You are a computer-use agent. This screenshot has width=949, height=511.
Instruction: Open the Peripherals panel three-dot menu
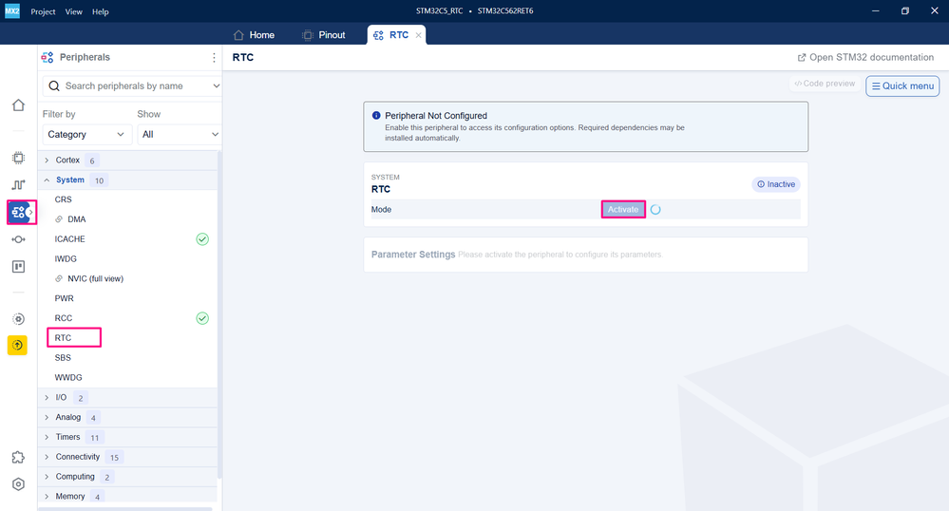214,58
